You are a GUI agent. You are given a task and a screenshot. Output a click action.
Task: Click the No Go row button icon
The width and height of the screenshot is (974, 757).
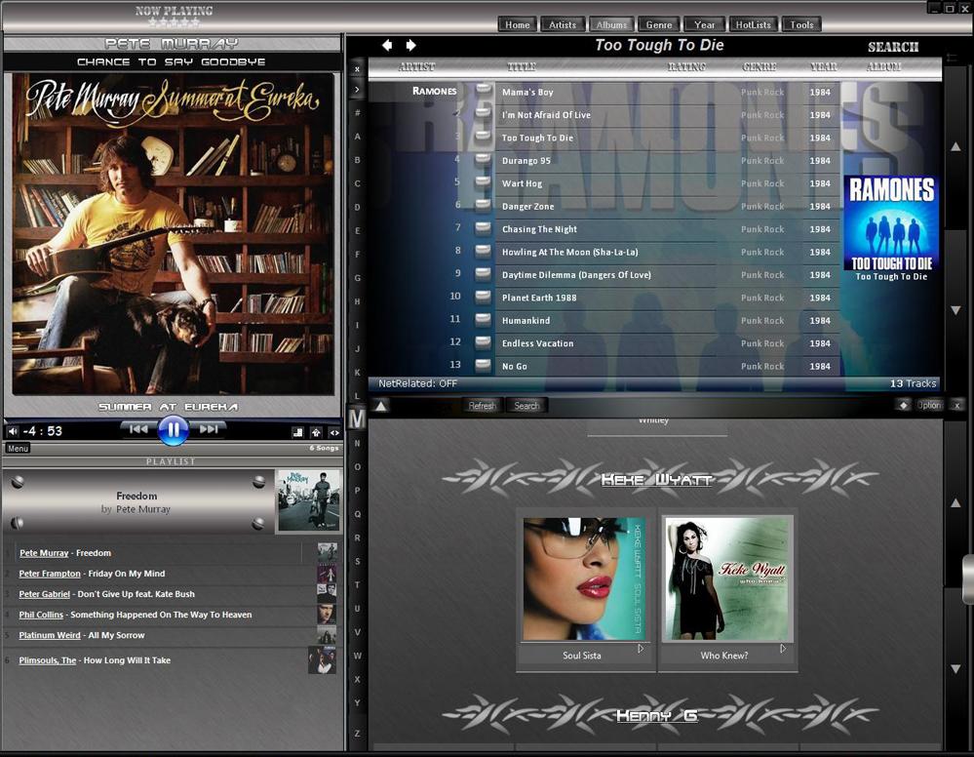[483, 366]
